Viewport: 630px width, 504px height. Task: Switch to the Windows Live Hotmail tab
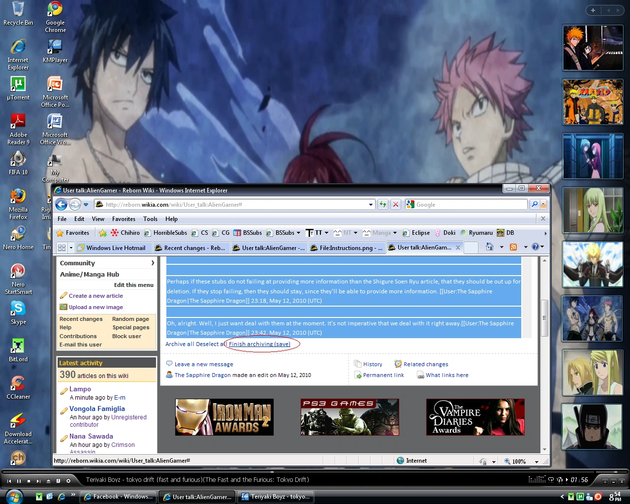point(114,248)
